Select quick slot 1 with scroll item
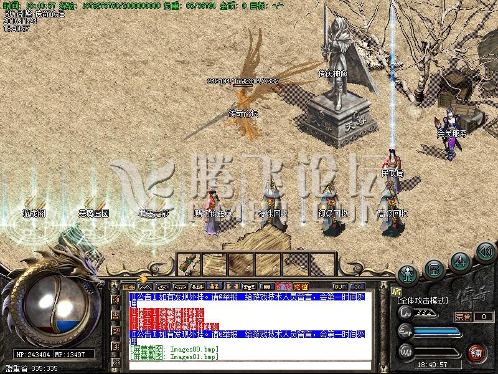 [189, 264]
